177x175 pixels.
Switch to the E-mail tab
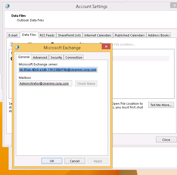coord(13,35)
